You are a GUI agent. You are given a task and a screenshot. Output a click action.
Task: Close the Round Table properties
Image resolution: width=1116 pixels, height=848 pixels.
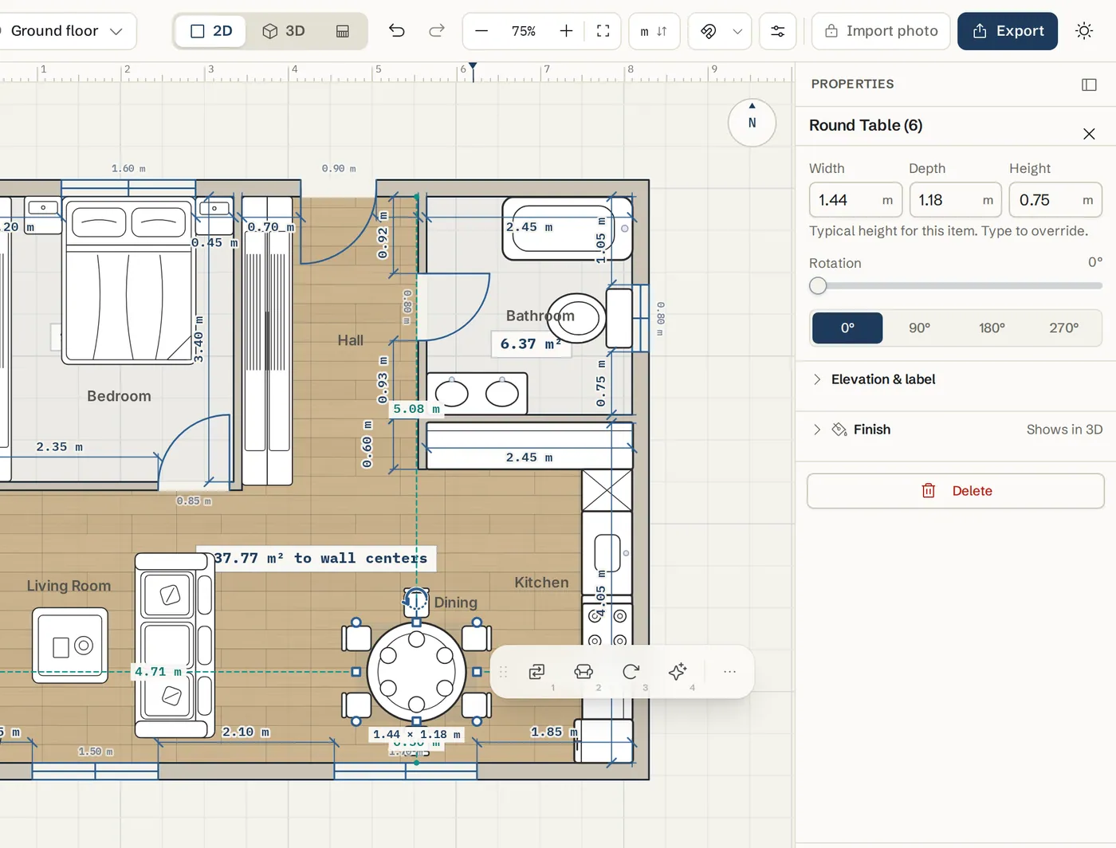tap(1089, 134)
